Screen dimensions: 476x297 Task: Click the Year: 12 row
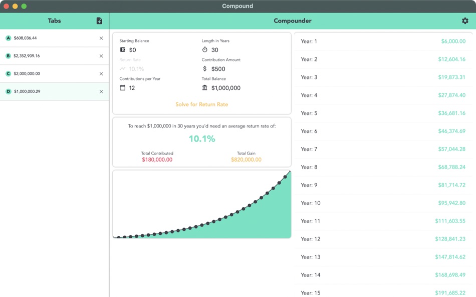point(383,239)
